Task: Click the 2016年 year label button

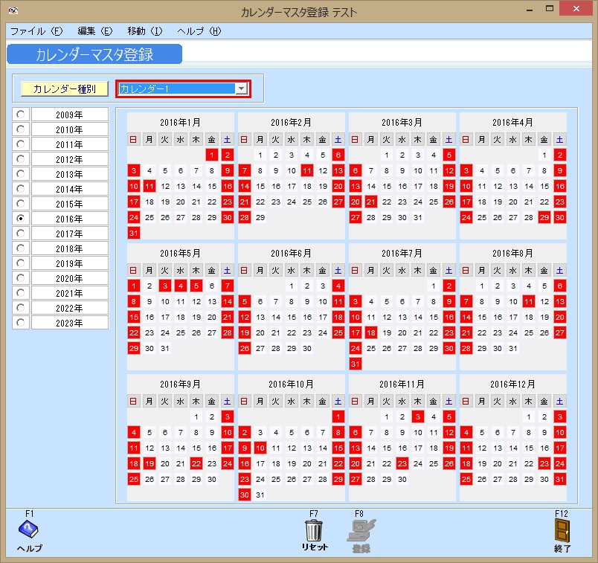Action: (x=69, y=219)
